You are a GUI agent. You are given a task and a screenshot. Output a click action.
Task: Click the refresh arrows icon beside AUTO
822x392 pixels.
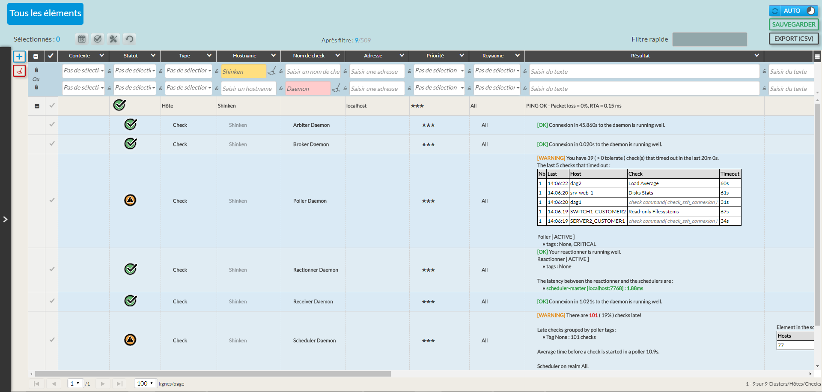point(775,11)
